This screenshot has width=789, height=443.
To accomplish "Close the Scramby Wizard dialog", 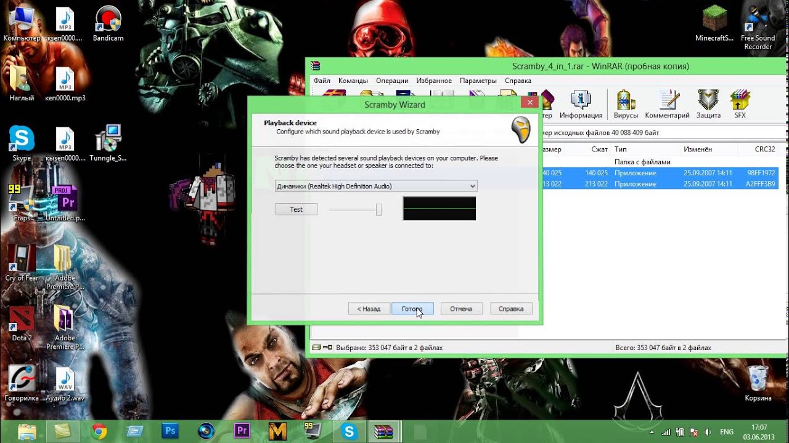I will (x=529, y=102).
